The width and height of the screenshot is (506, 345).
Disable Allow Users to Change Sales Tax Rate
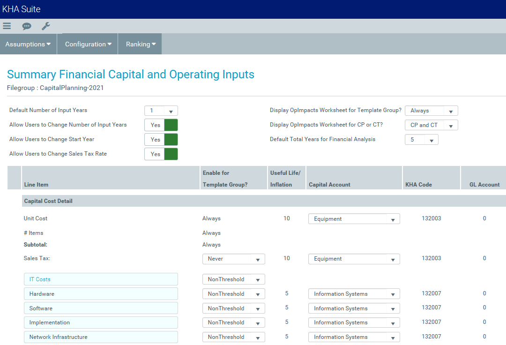pyautogui.click(x=161, y=154)
